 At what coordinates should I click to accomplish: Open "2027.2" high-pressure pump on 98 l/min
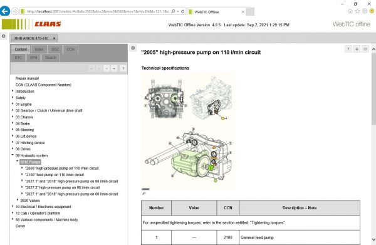(62, 187)
